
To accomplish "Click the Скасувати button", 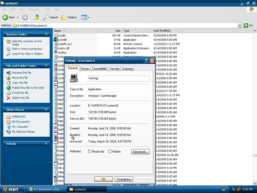I will [x=124, y=179].
